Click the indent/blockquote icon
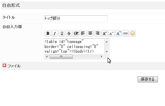 76,33
